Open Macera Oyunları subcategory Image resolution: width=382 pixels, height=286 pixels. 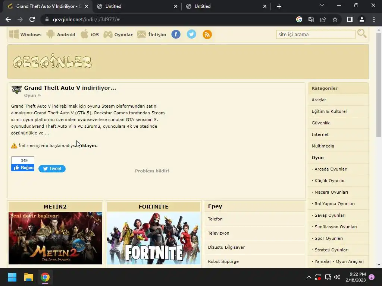[338, 192]
